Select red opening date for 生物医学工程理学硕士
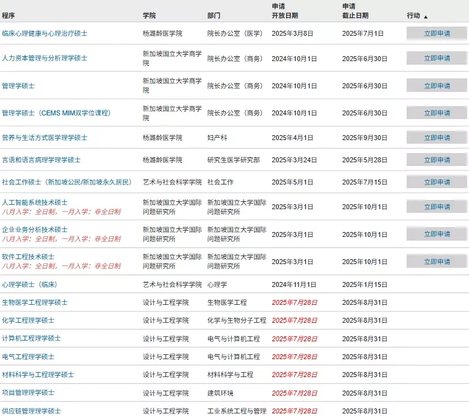 (x=294, y=302)
